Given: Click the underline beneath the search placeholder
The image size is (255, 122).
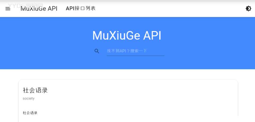Looking at the screenshot, I should click(x=135, y=56).
